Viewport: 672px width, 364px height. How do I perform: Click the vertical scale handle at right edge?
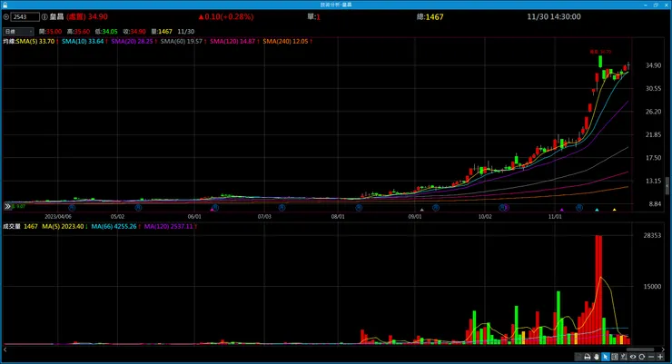(667, 186)
